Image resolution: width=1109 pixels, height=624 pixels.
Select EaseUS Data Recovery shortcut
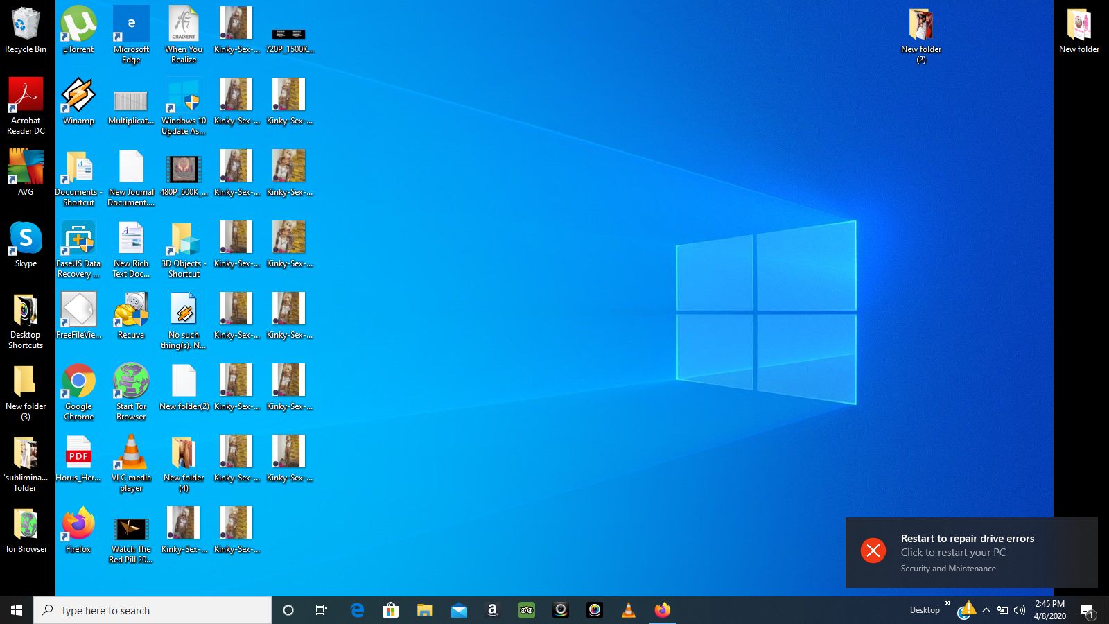pyautogui.click(x=78, y=249)
